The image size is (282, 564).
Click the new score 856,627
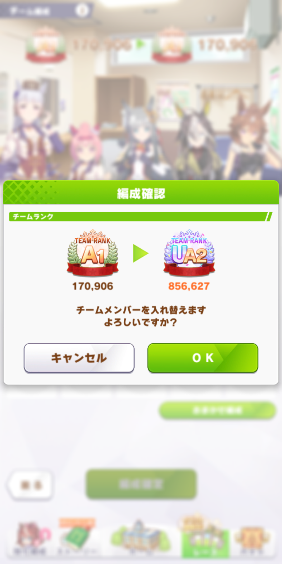(189, 286)
